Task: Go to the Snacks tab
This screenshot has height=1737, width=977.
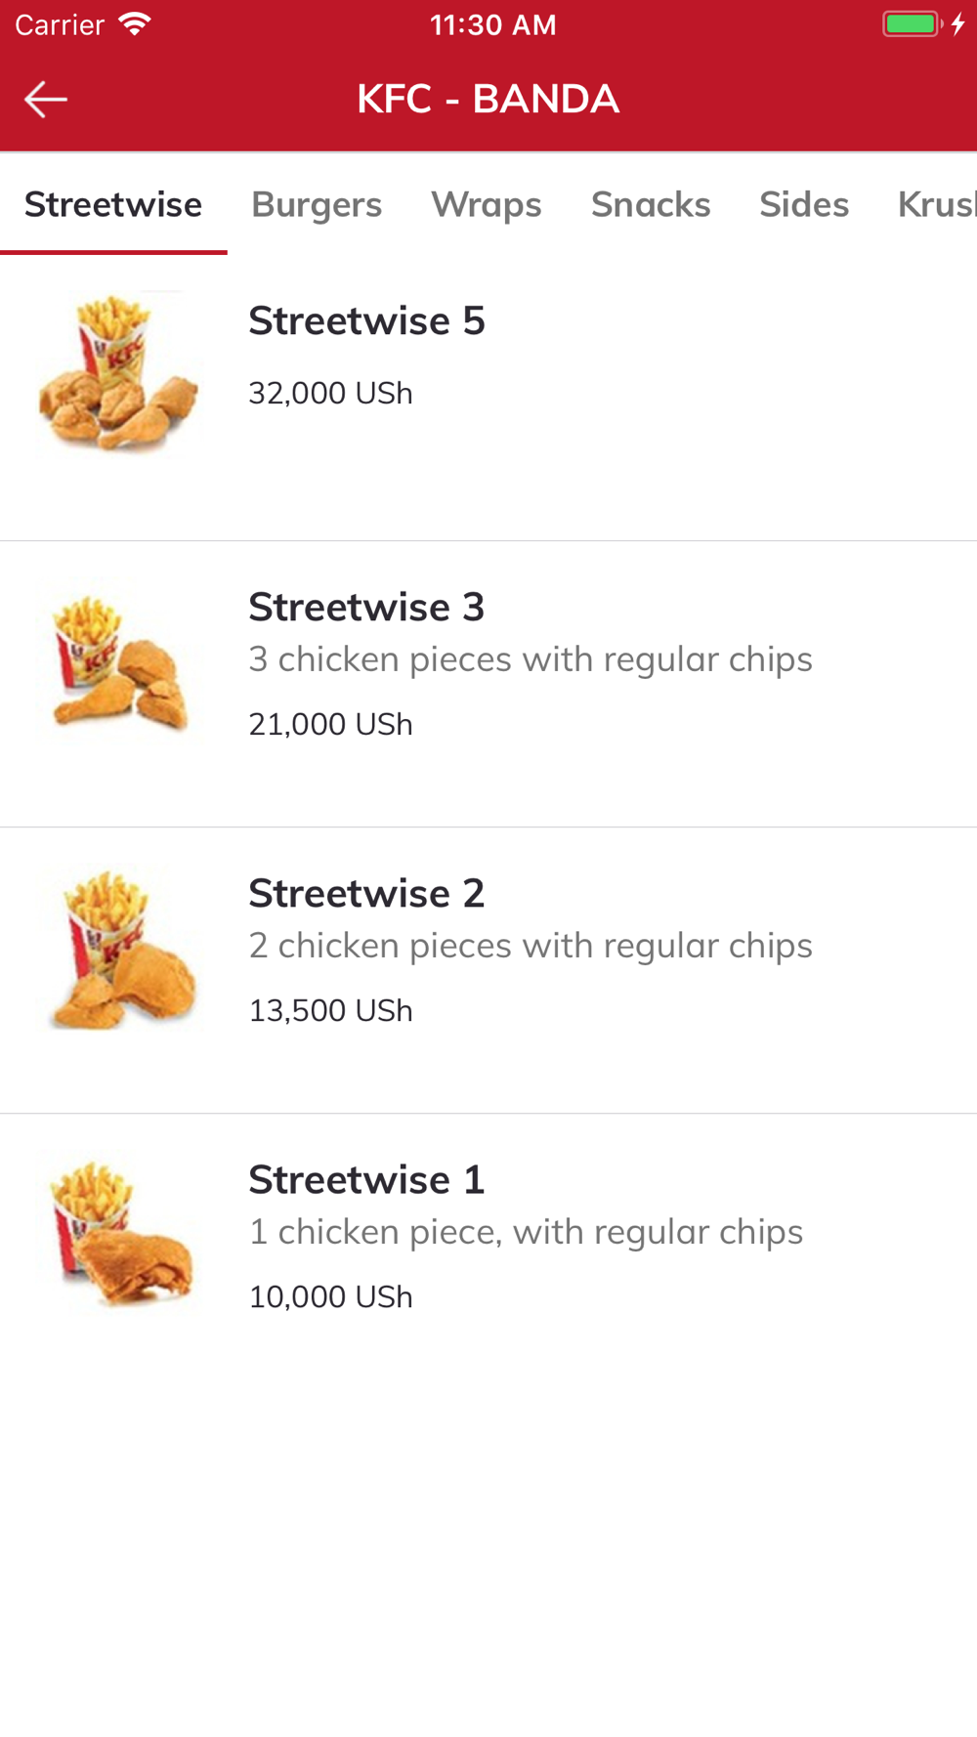Action: click(651, 204)
